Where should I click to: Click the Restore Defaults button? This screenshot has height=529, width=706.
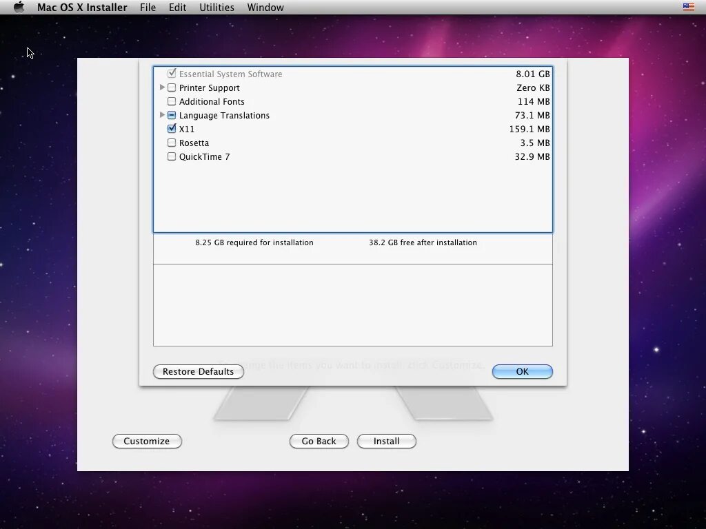tap(199, 371)
